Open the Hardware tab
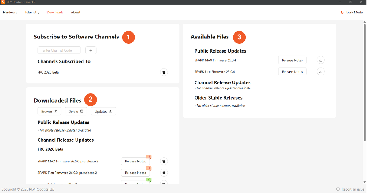Viewport: 367px width, 193px height. 10,13
